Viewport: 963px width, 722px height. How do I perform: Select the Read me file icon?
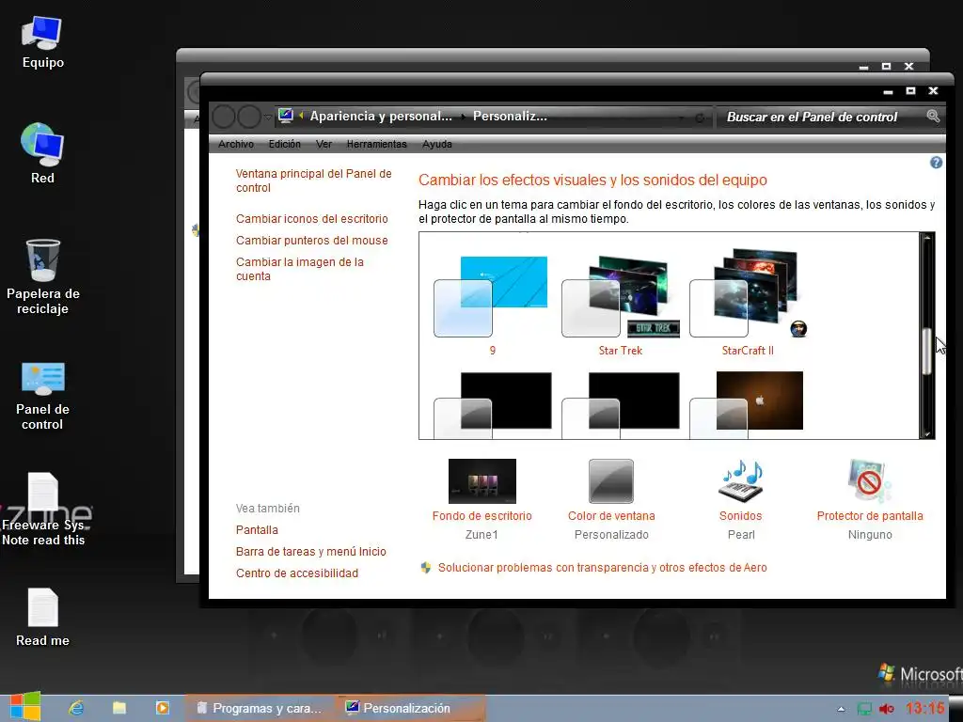(42, 617)
